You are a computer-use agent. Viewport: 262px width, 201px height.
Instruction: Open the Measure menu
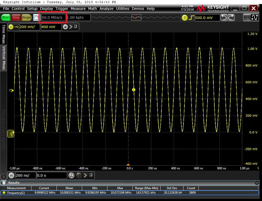78,9
